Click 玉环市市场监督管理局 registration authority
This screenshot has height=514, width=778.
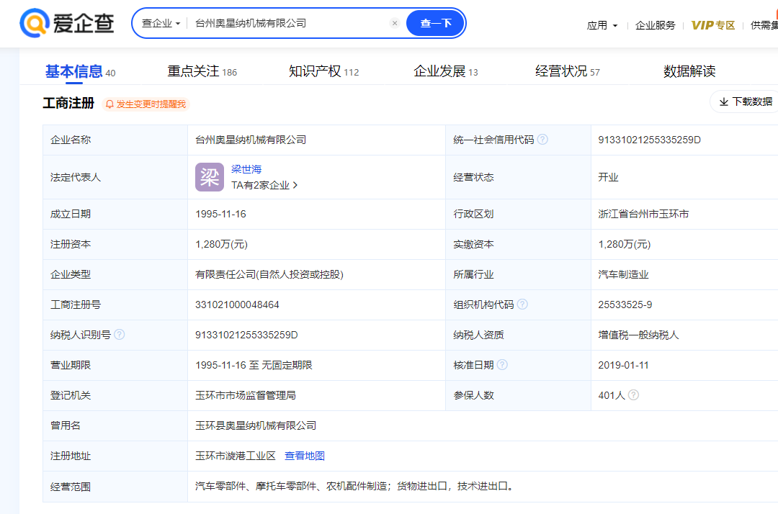pos(246,395)
